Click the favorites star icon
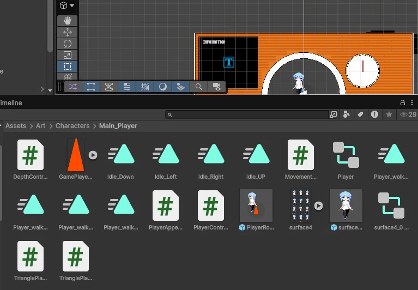 coord(389,114)
